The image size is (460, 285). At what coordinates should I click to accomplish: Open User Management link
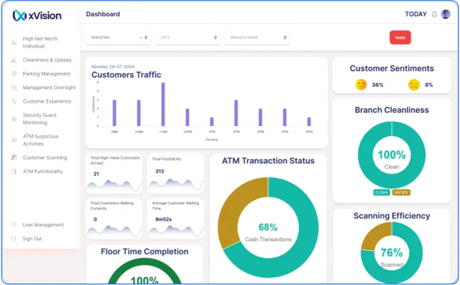pyautogui.click(x=43, y=224)
